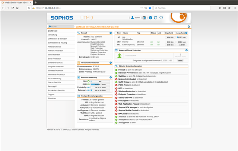
Task: Open the Support menu item
Action: (61, 94)
